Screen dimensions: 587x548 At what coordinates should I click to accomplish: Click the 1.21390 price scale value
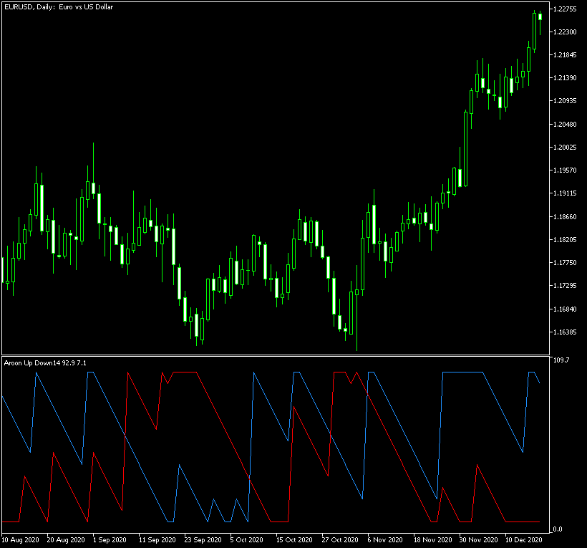(567, 78)
